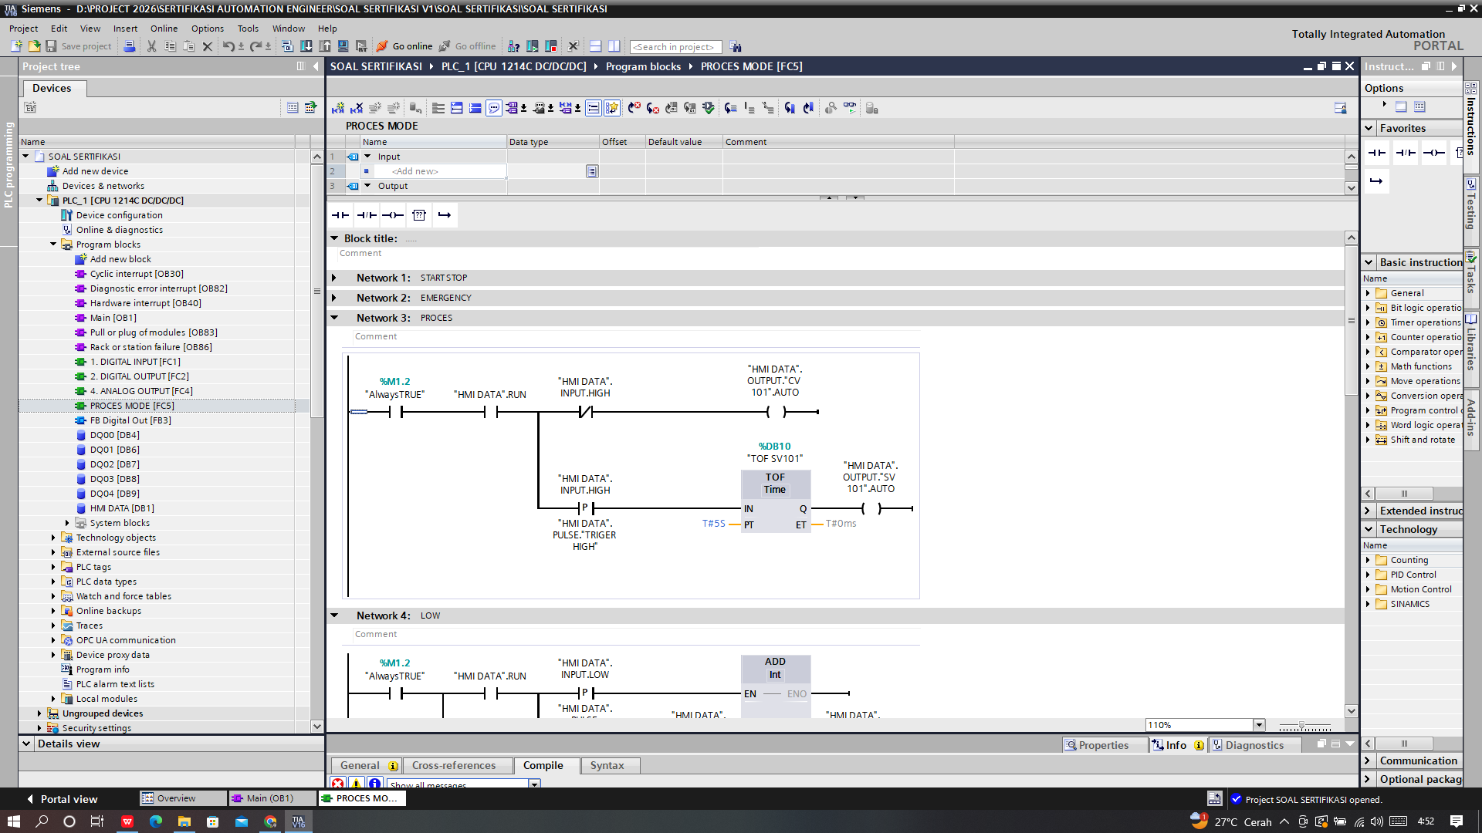Click the Cut scissors icon
The width and height of the screenshot is (1482, 833).
point(151,46)
